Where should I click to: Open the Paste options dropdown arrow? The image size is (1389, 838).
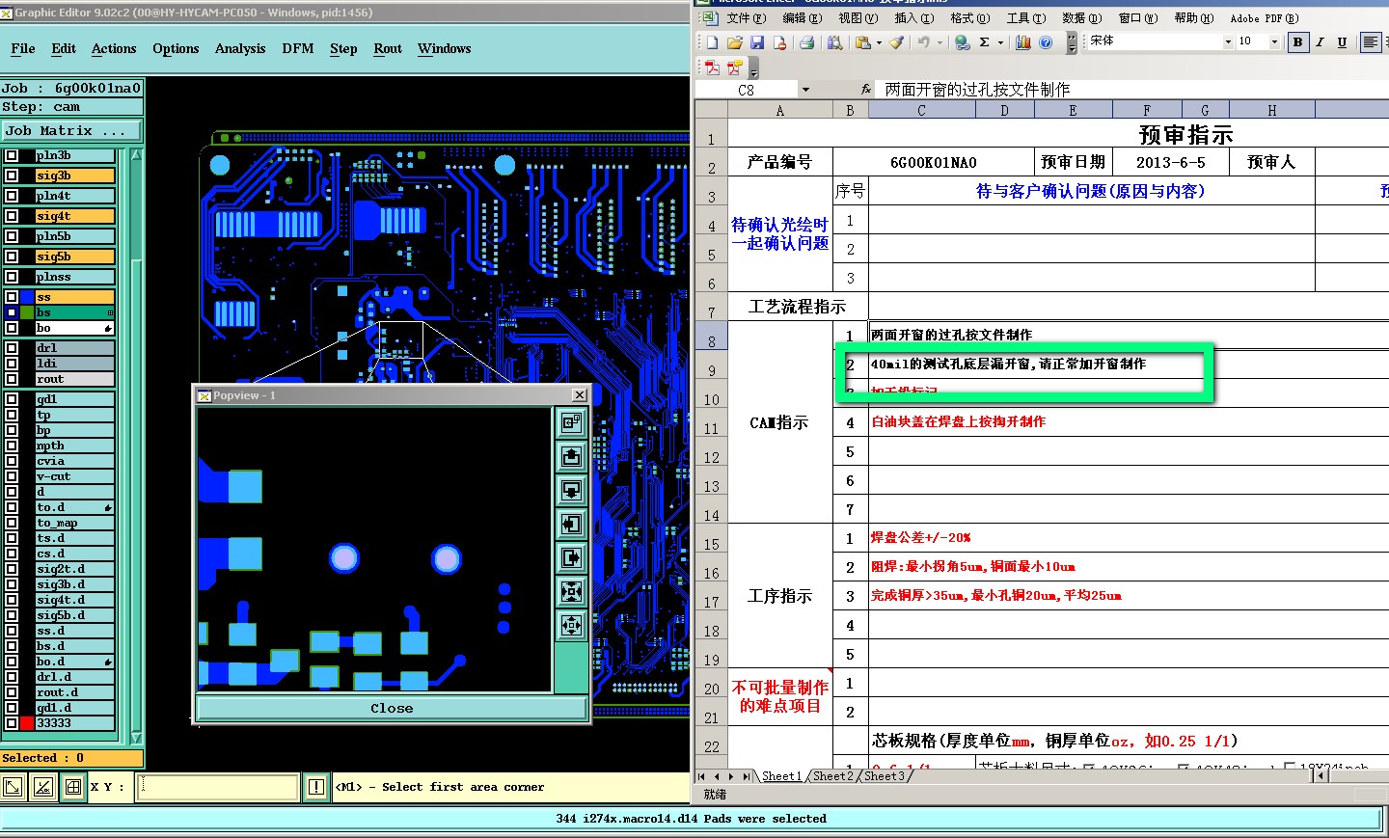click(879, 41)
